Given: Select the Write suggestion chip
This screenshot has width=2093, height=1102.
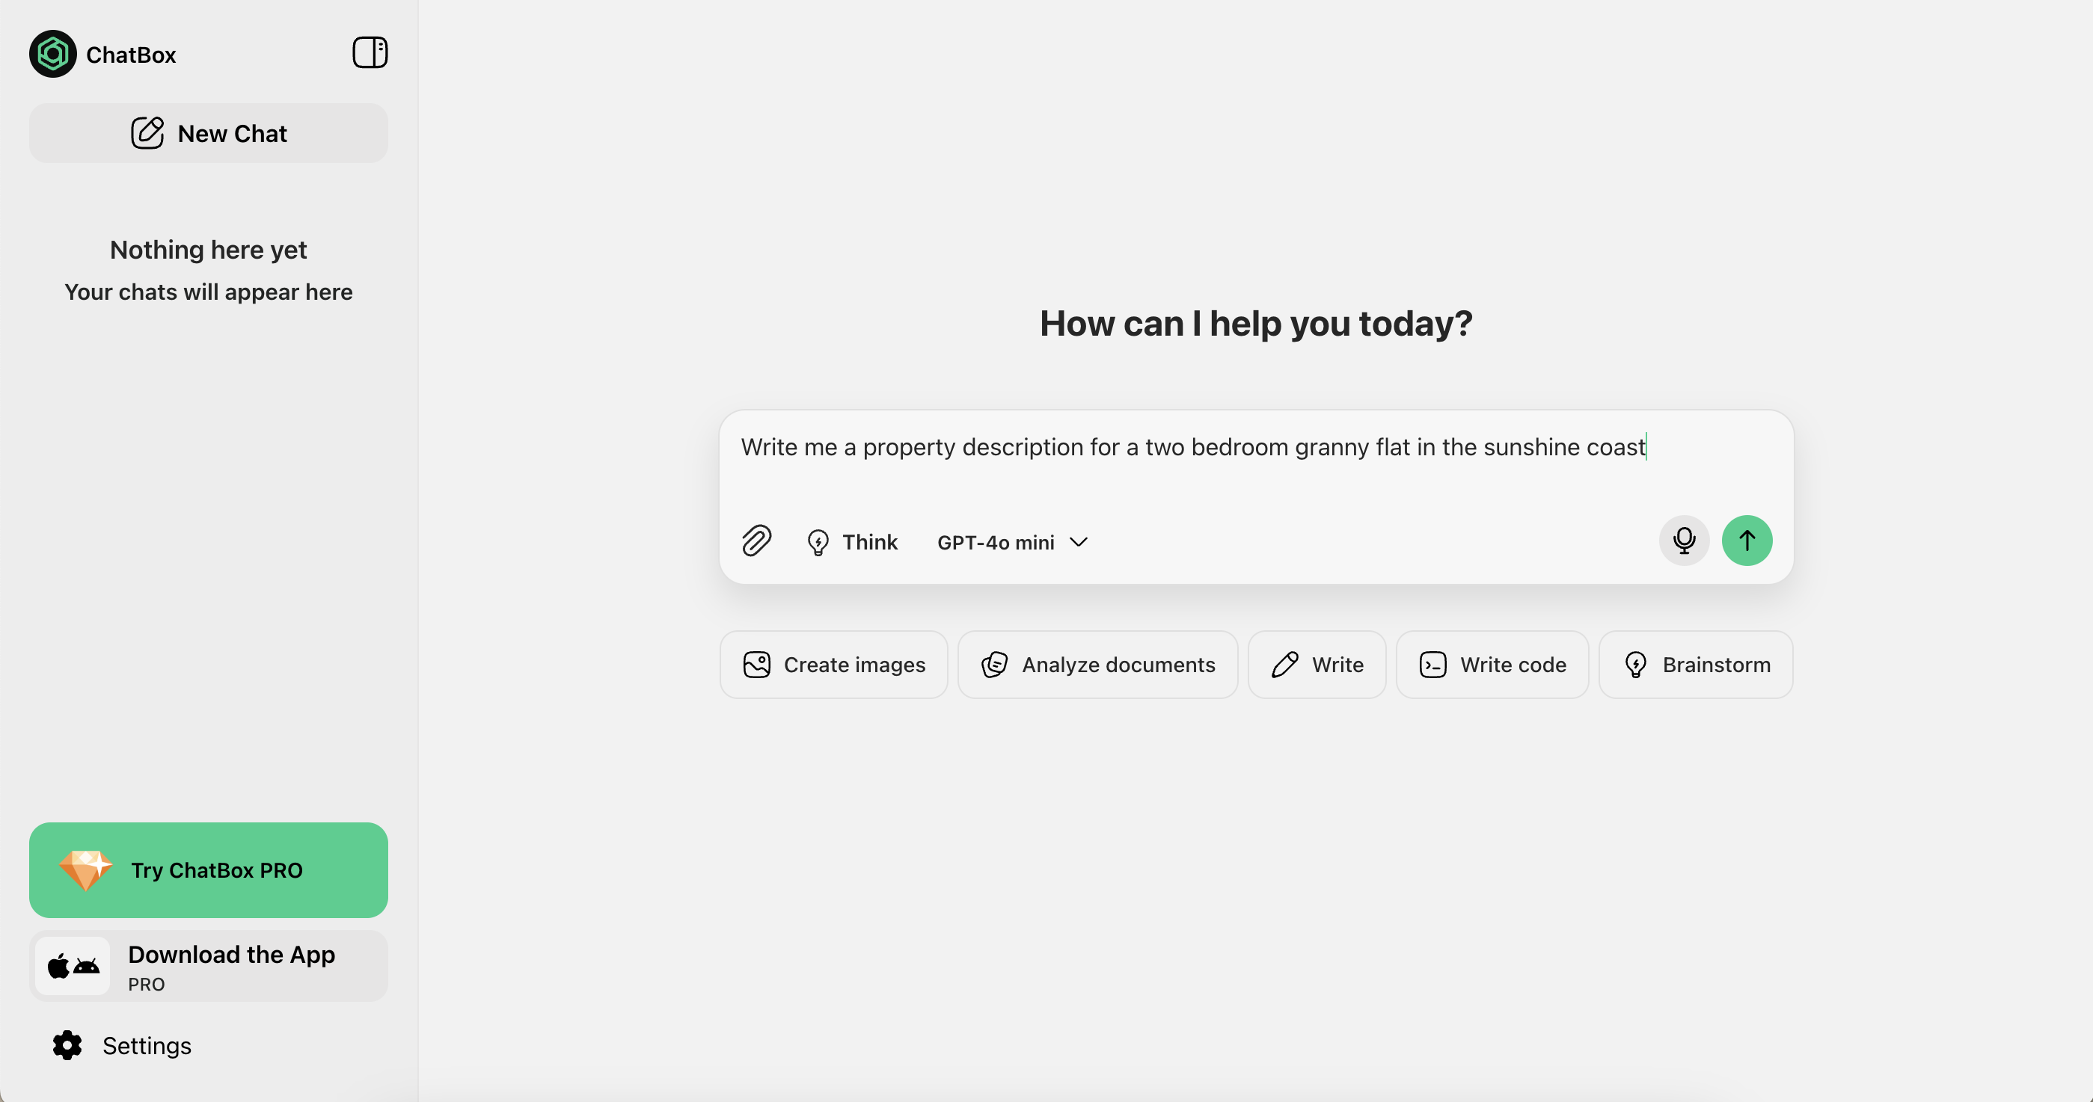Looking at the screenshot, I should 1317,665.
